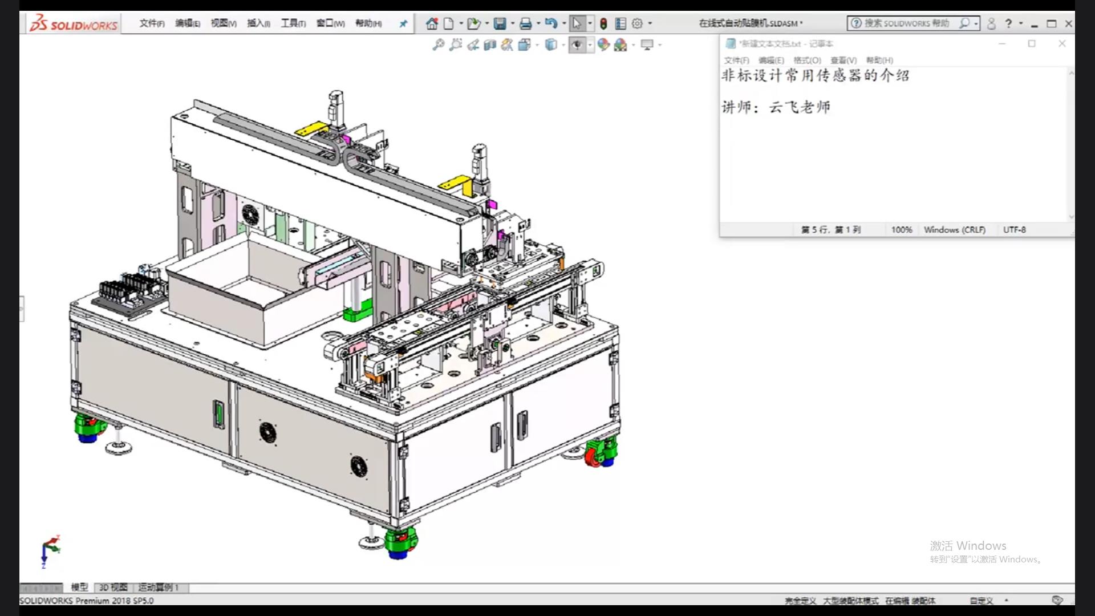Open Dynamic Annotation Views

tap(507, 44)
